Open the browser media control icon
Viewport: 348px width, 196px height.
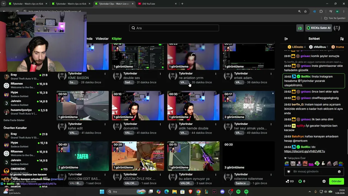[331, 11]
